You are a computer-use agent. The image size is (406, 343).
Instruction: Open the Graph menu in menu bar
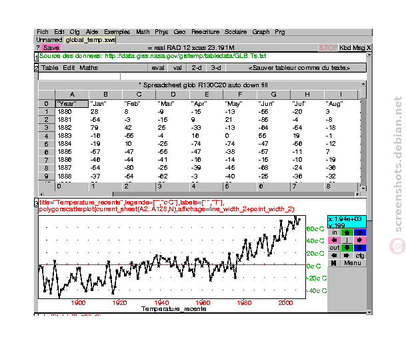point(261,32)
